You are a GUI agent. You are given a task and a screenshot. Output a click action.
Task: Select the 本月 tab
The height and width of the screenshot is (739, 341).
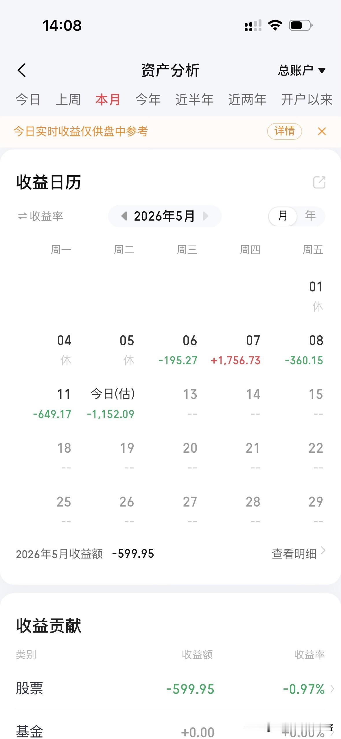[108, 100]
